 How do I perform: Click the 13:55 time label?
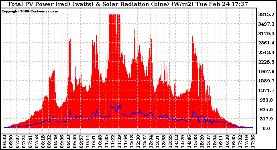click(170, 141)
